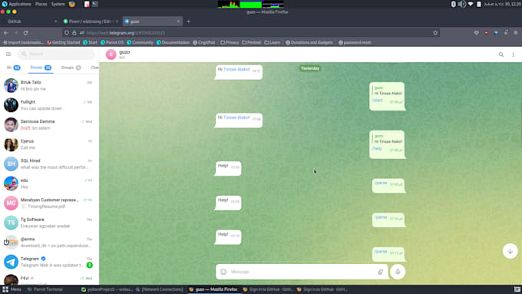The image size is (522, 294).
Task: Open the CryptPad bookmark
Action: point(204,42)
